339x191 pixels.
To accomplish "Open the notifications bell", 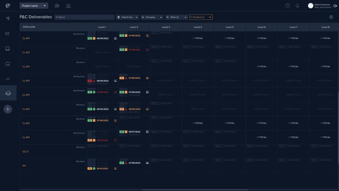I will coord(297,5).
